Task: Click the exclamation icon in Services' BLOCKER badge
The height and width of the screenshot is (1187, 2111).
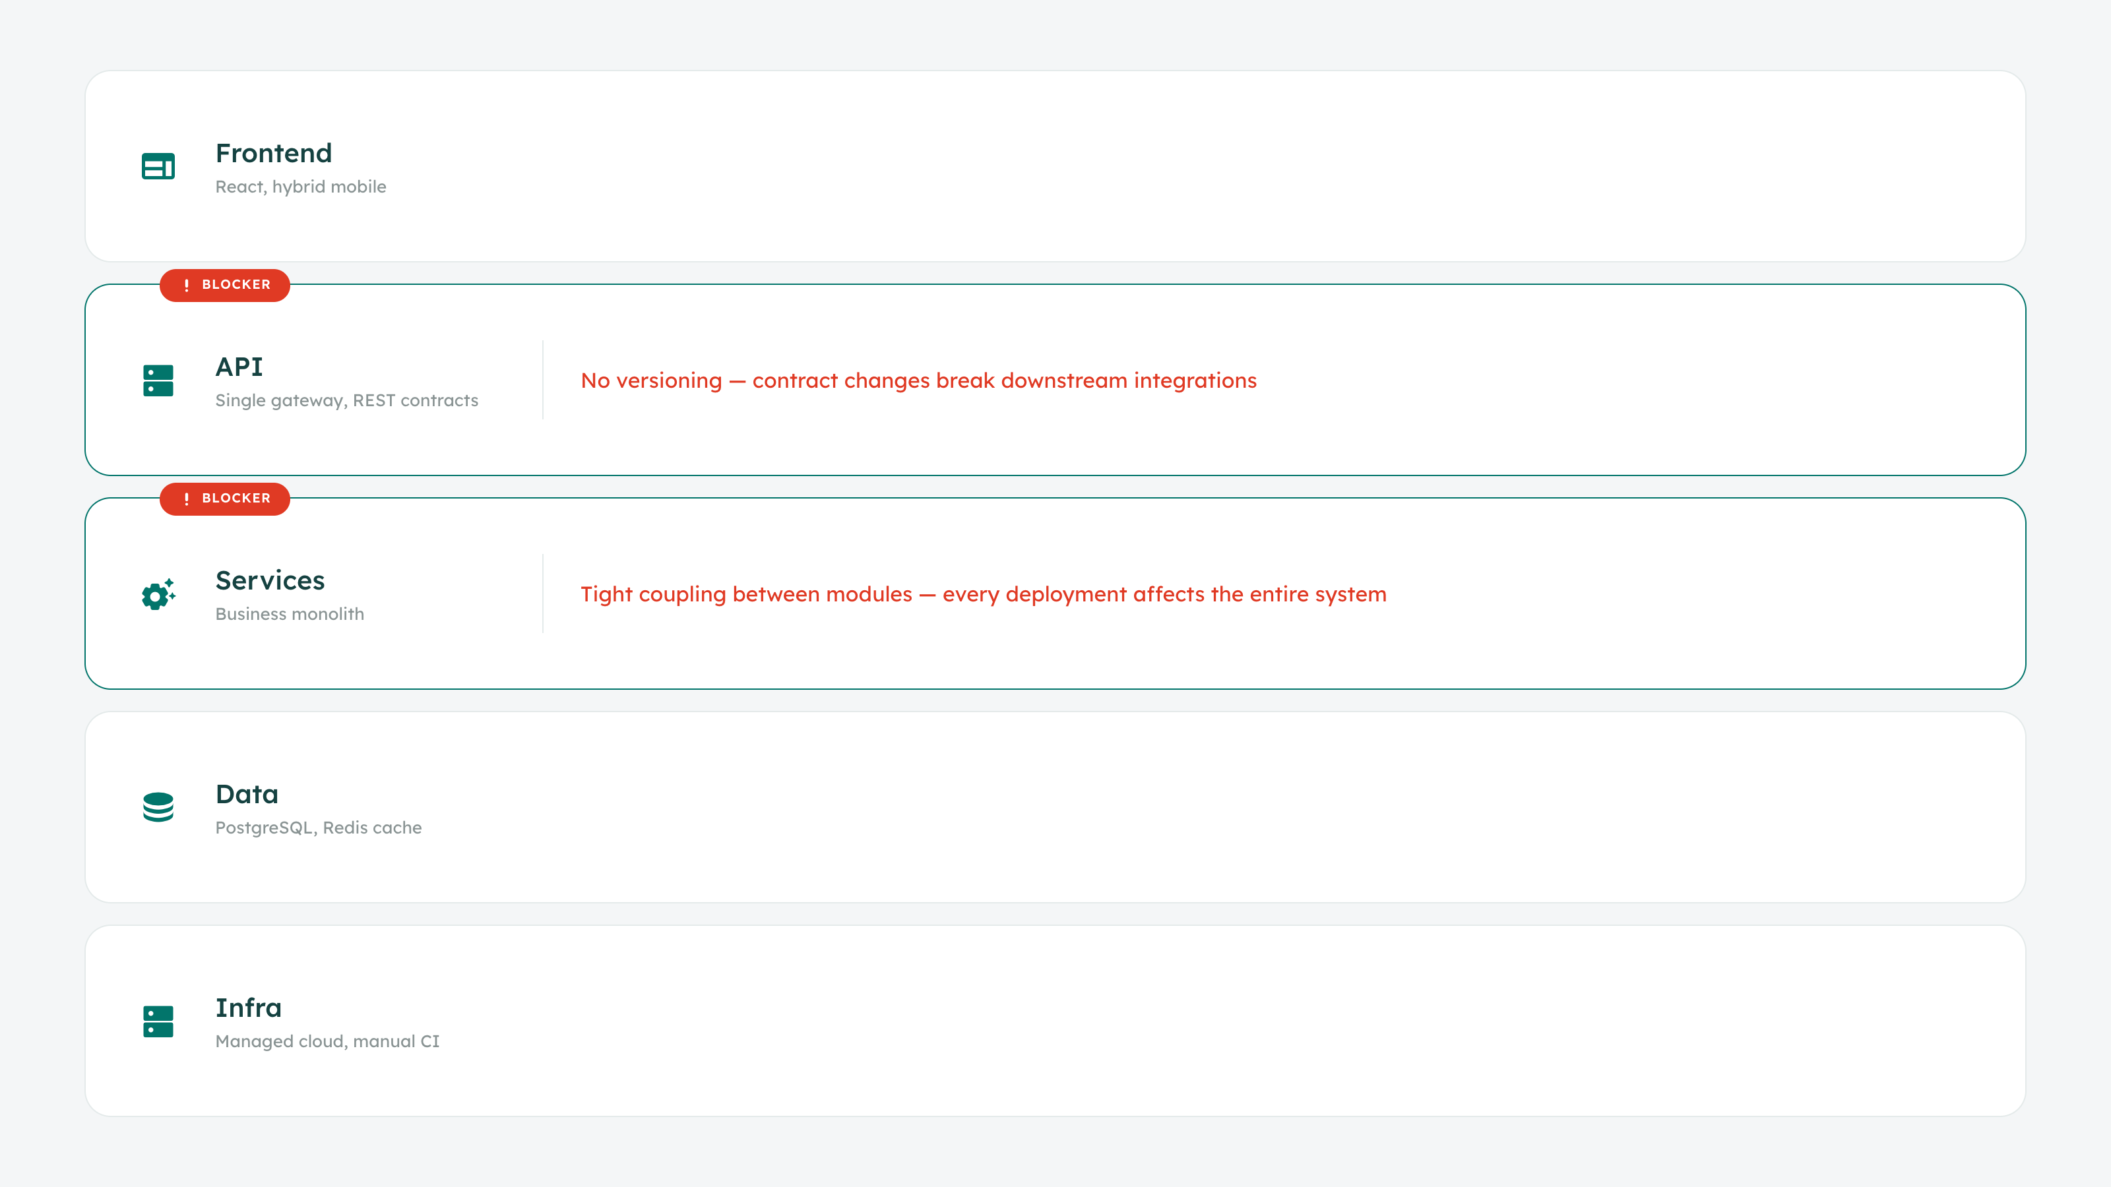Action: pos(187,499)
